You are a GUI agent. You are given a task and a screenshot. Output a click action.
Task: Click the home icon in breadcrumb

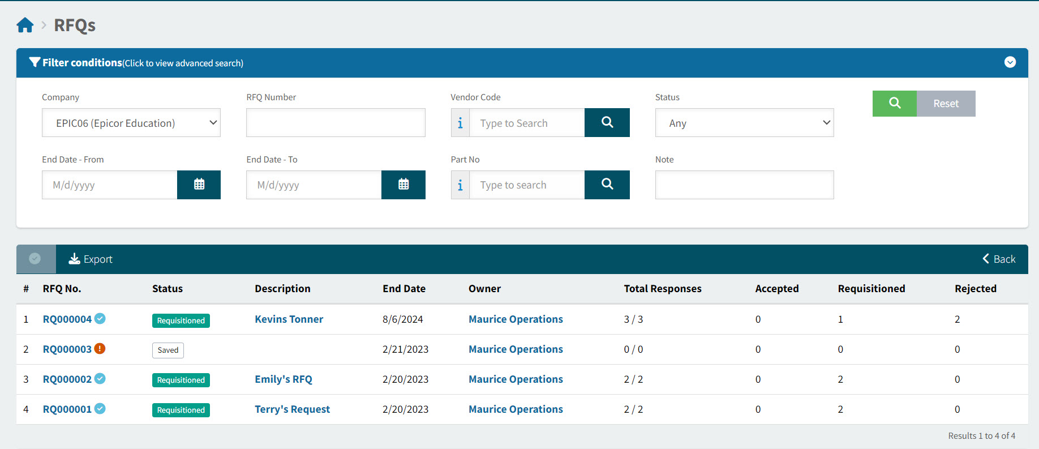tap(25, 25)
